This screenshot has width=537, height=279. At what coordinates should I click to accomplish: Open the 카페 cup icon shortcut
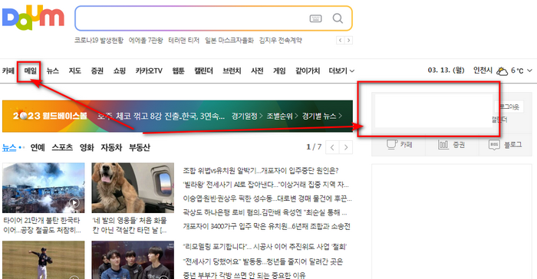392,144
